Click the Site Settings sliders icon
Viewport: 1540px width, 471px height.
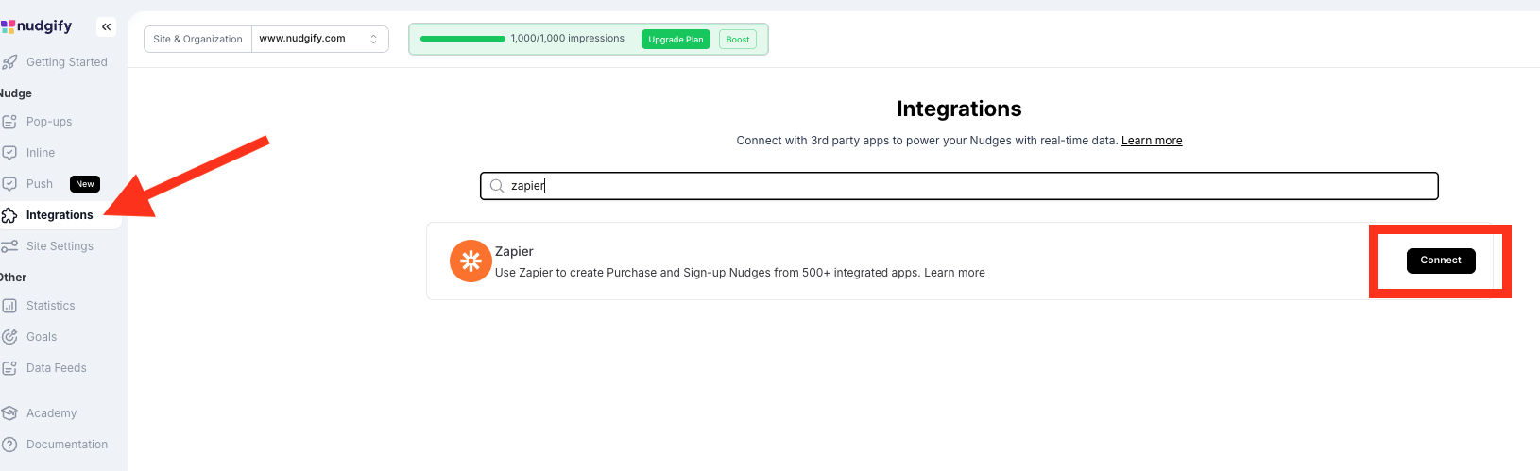pos(9,246)
